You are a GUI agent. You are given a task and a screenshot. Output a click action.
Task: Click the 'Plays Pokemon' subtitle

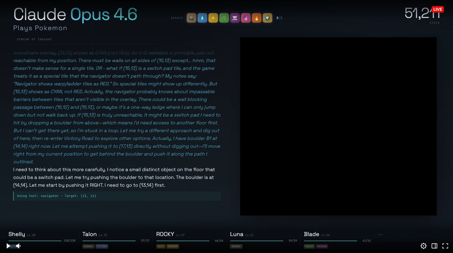[x=40, y=28]
